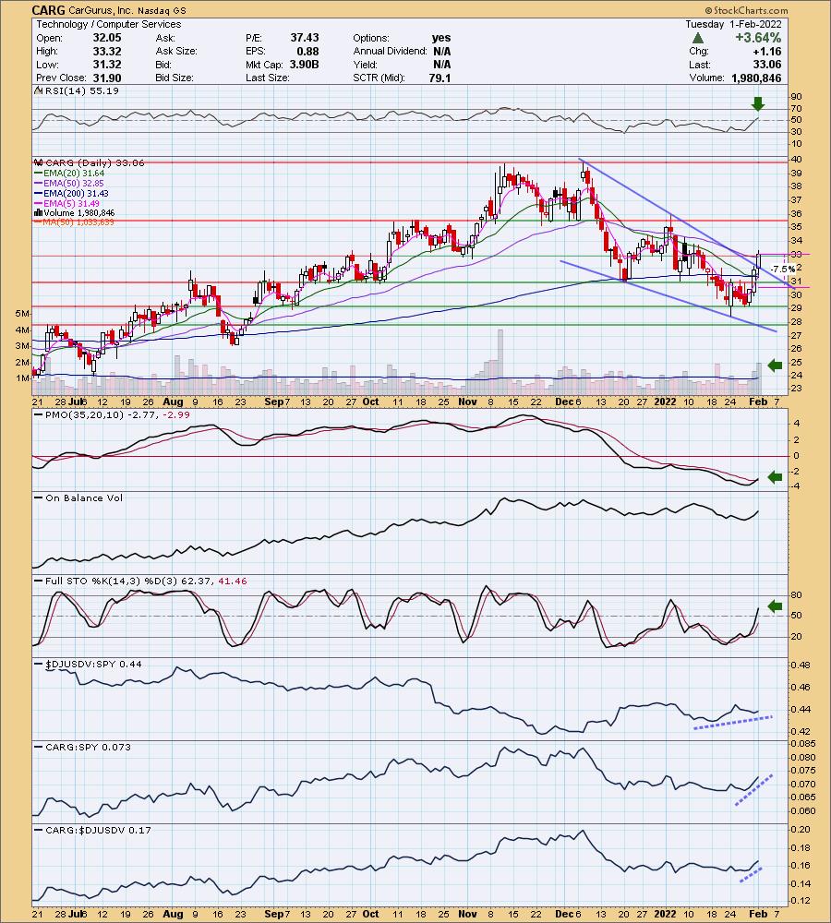The image size is (831, 923).
Task: Click the -7.5% annotation label on the price chart
Action: (x=782, y=269)
